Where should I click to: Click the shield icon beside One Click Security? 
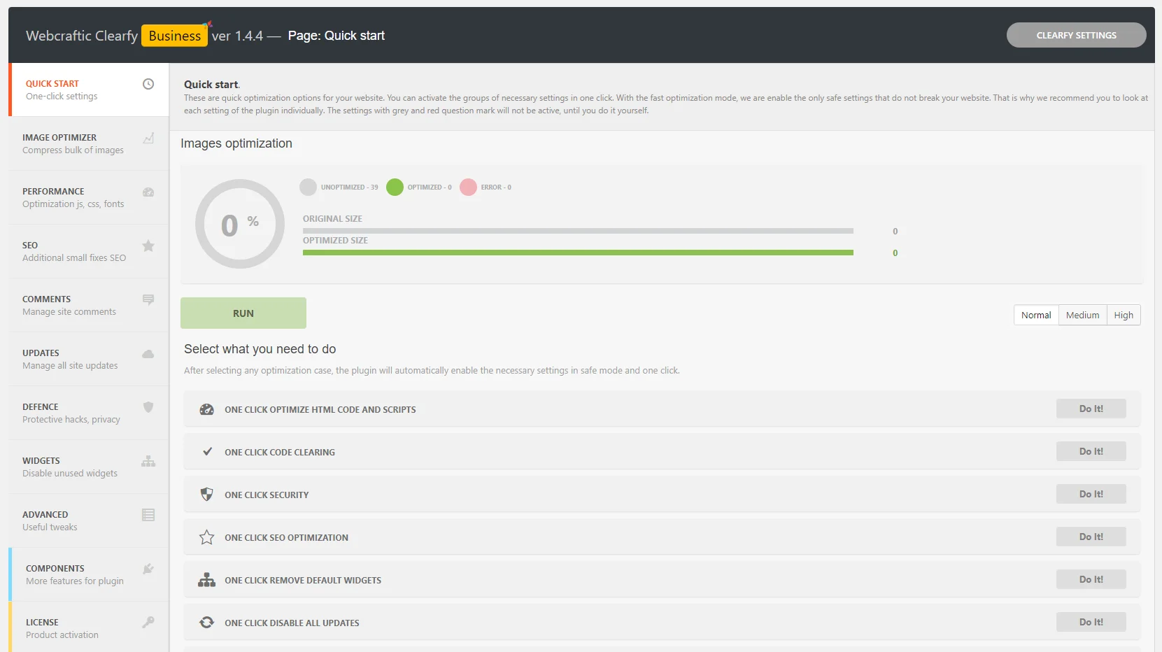pos(206,494)
